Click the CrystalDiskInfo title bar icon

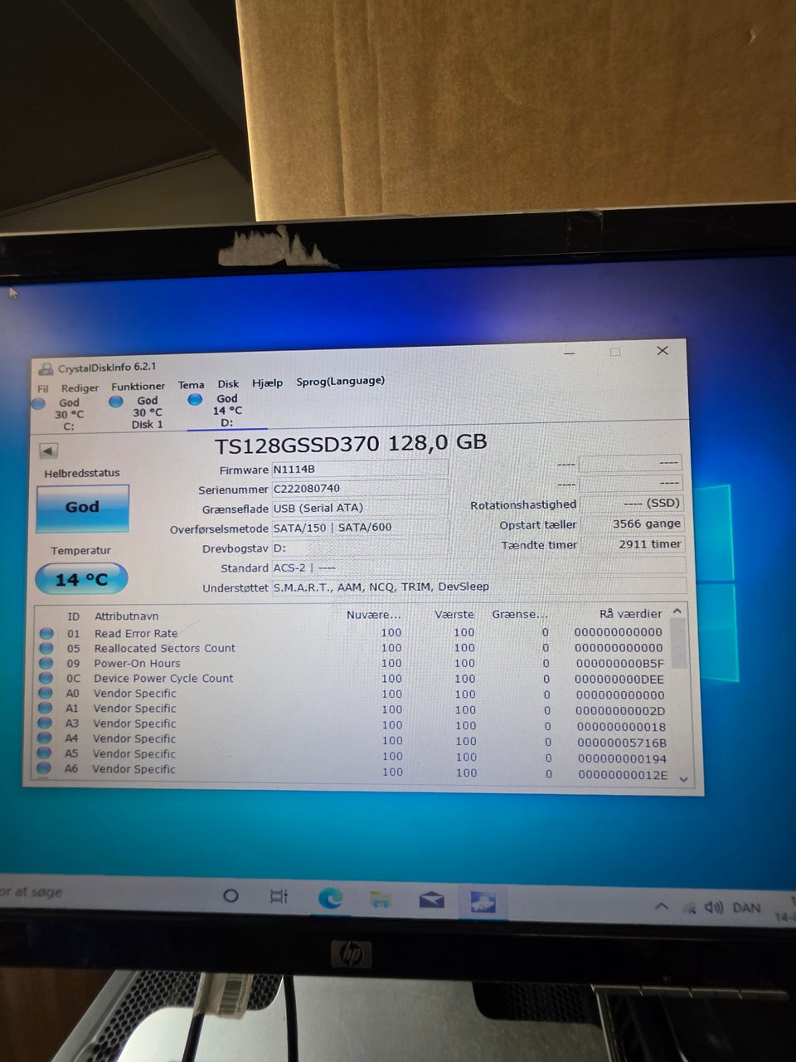coord(46,369)
